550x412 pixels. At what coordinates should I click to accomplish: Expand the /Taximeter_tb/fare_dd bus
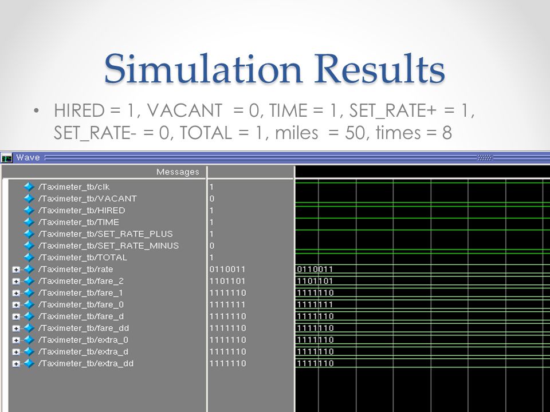click(16, 328)
